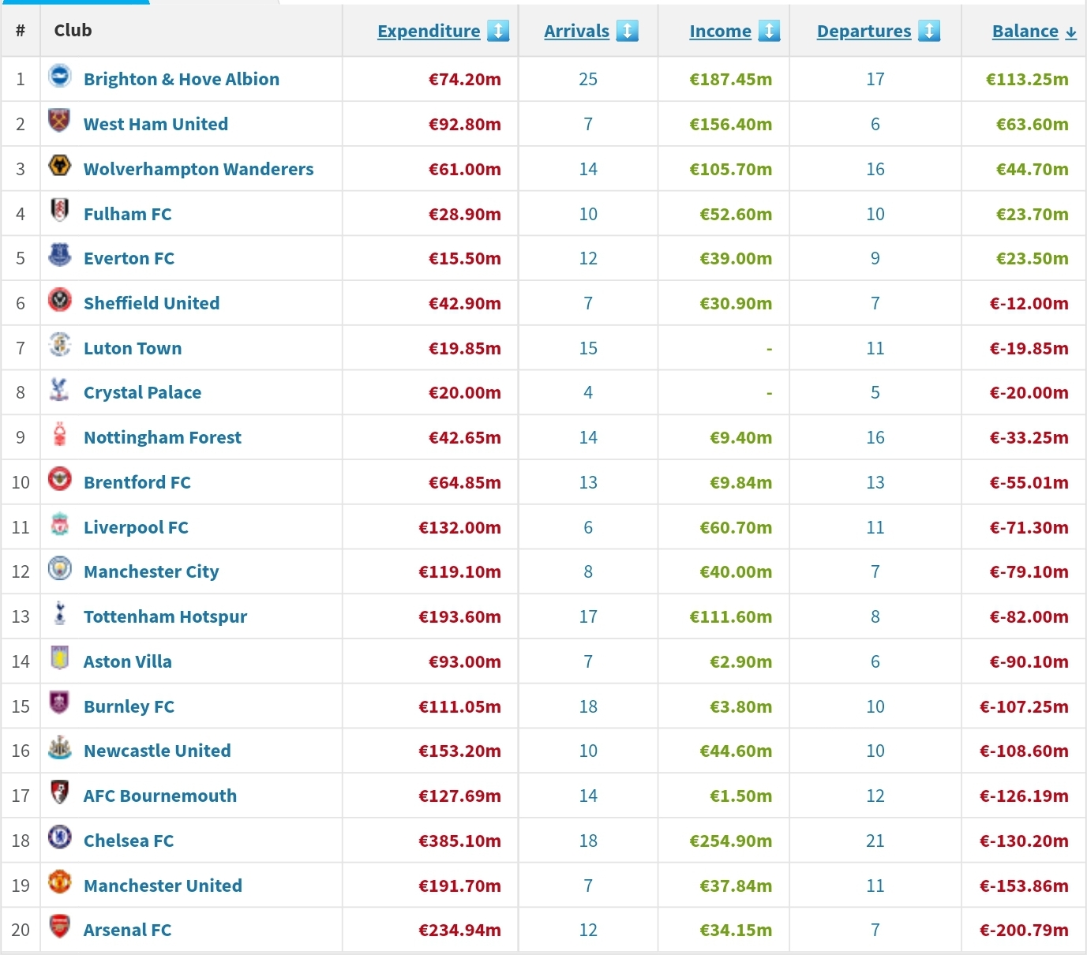Click Chelsea's departures count 21
Image resolution: width=1087 pixels, height=955 pixels.
pos(875,841)
